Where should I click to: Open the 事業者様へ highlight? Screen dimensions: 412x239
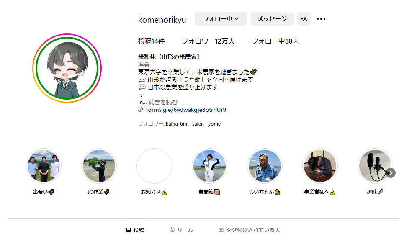[320, 166]
